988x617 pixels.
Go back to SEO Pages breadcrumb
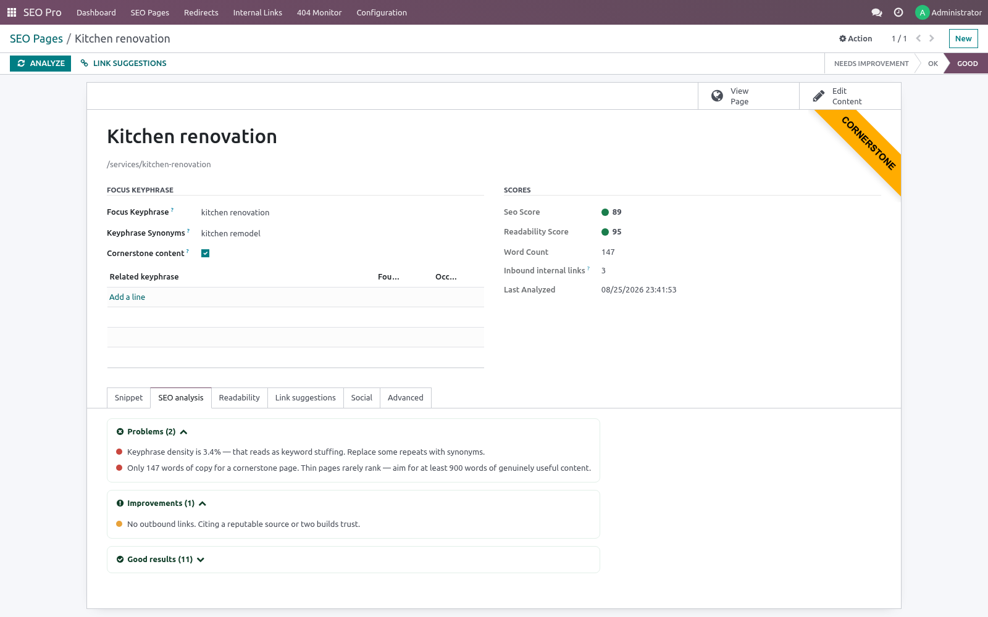(36, 39)
